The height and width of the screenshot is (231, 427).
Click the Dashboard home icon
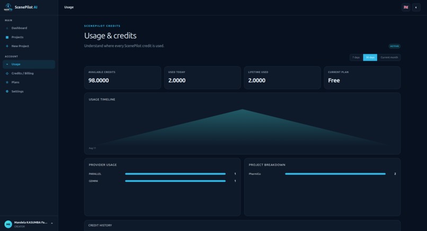pos(7,28)
